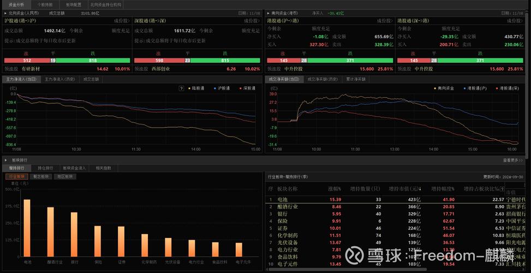531x273 pixels.
Task: Click the question mark help icon on chart
Action: (181, 88)
